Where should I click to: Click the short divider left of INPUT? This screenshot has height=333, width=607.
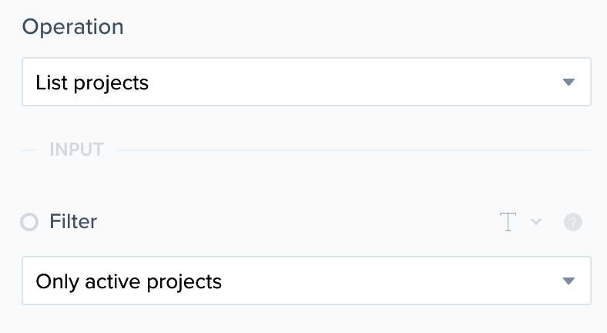(29, 150)
